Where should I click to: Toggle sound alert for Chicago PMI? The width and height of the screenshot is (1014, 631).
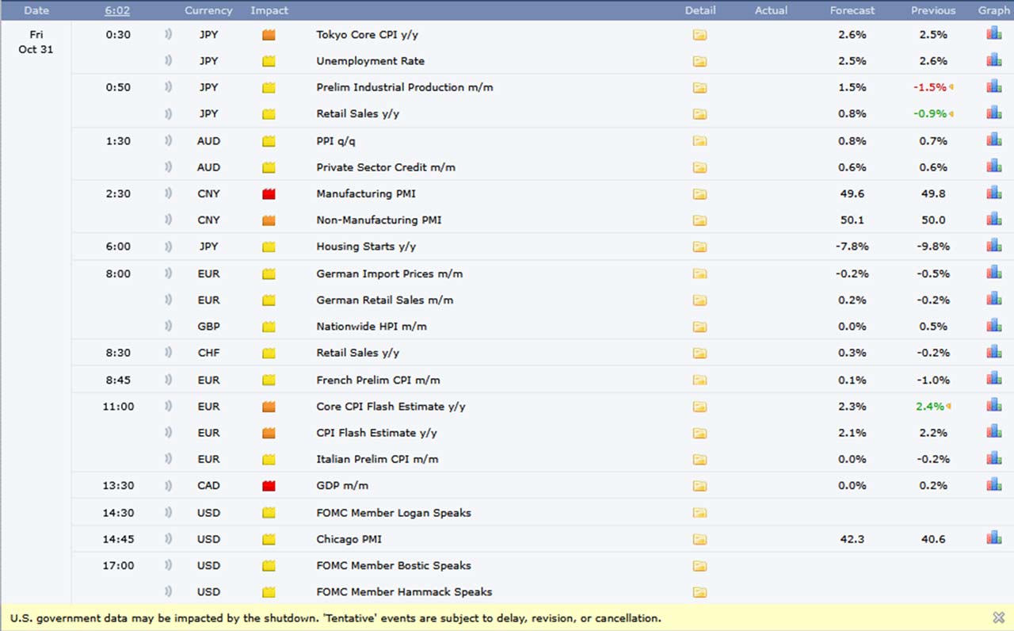tap(168, 539)
